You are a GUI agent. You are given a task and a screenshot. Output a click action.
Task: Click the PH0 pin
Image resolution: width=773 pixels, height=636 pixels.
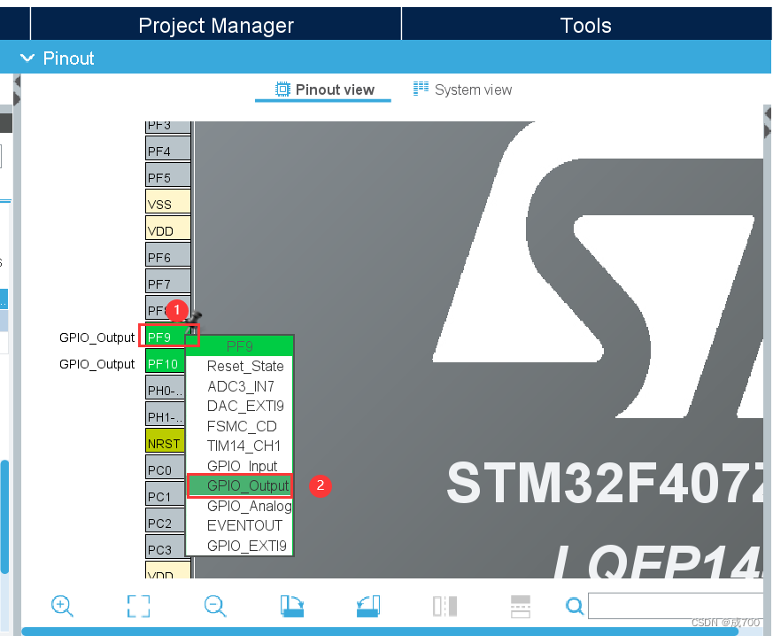click(166, 387)
